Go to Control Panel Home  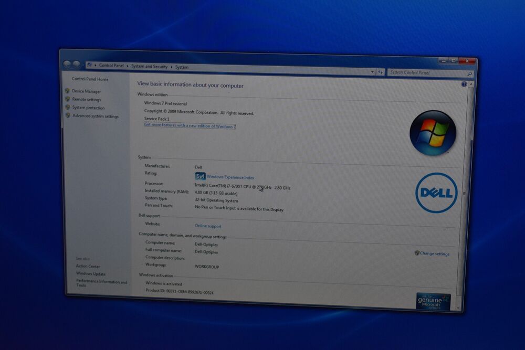click(x=90, y=79)
